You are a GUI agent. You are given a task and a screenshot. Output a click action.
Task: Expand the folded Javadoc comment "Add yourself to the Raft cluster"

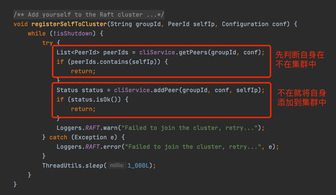[89, 15]
